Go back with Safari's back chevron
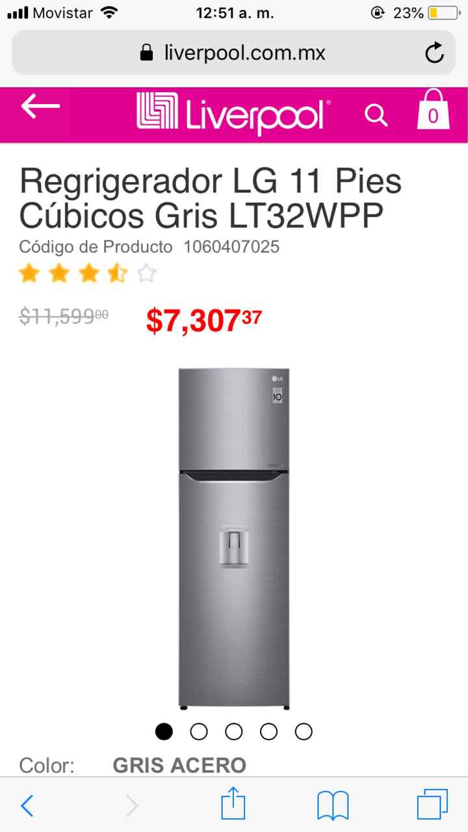 (27, 806)
